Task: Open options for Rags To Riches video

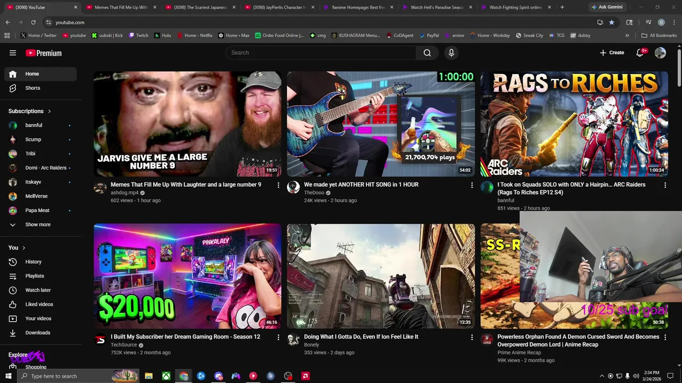Action: [x=665, y=185]
